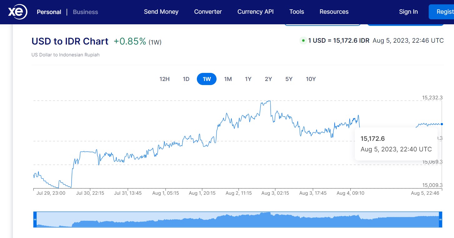Select the 12H time range

tap(164, 79)
